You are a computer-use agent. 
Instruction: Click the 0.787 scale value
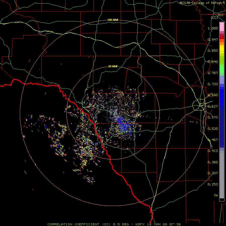[x=213, y=73]
